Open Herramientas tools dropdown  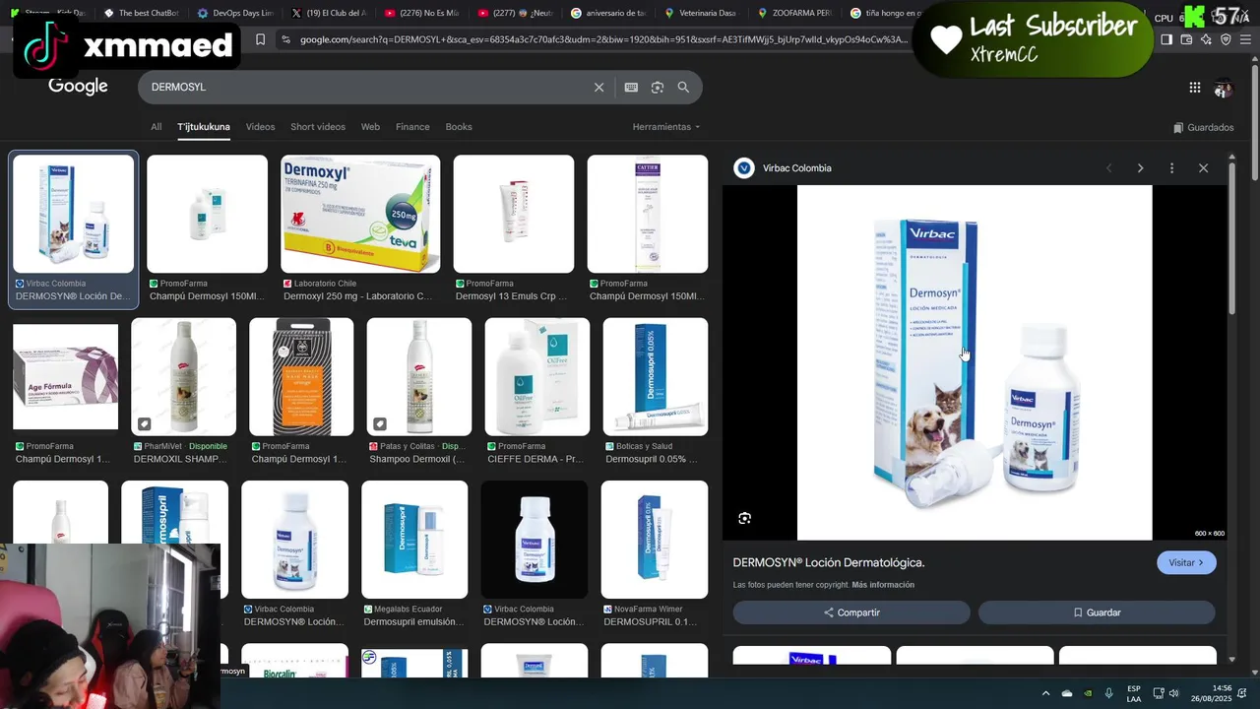coord(666,127)
